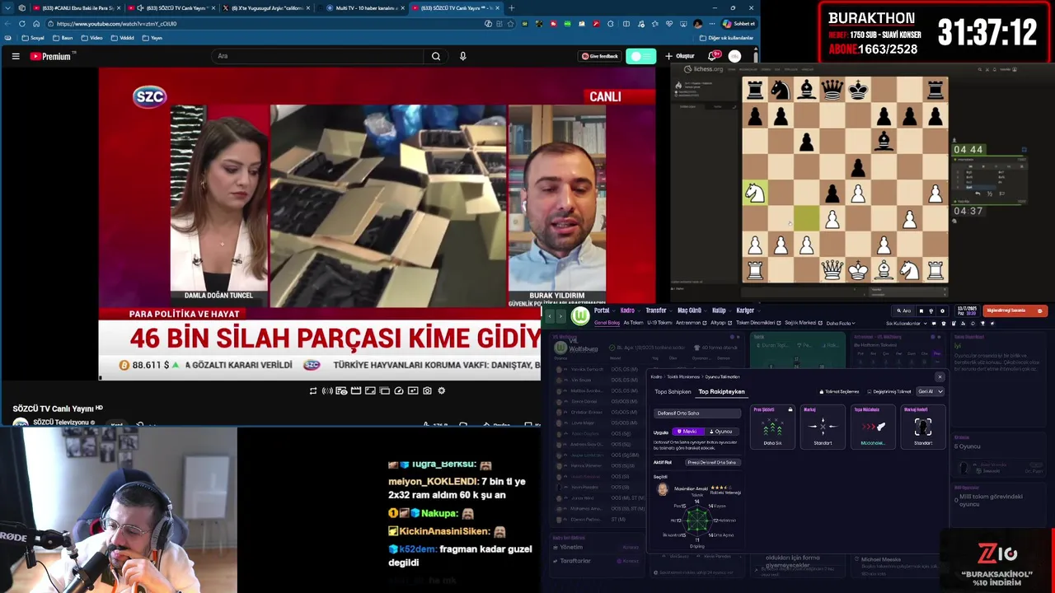The height and width of the screenshot is (593, 1055).
Task: Click the 13/7/2025 date in Football Manager
Action: point(968,309)
